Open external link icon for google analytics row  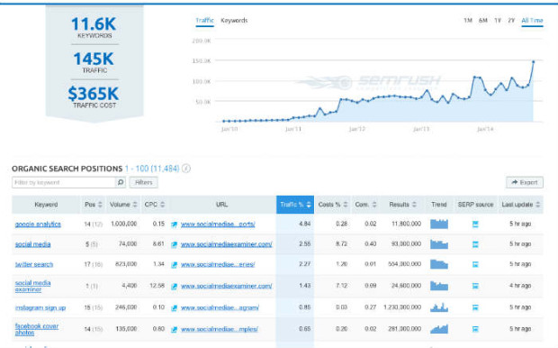coord(174,224)
